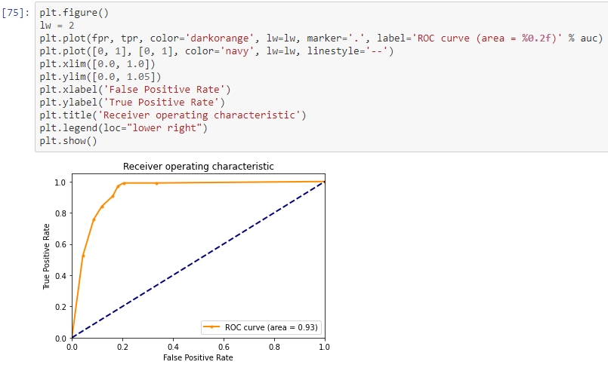Click the 'lw = 2' code line
Screen dimensions: 608x374
click(x=57, y=26)
